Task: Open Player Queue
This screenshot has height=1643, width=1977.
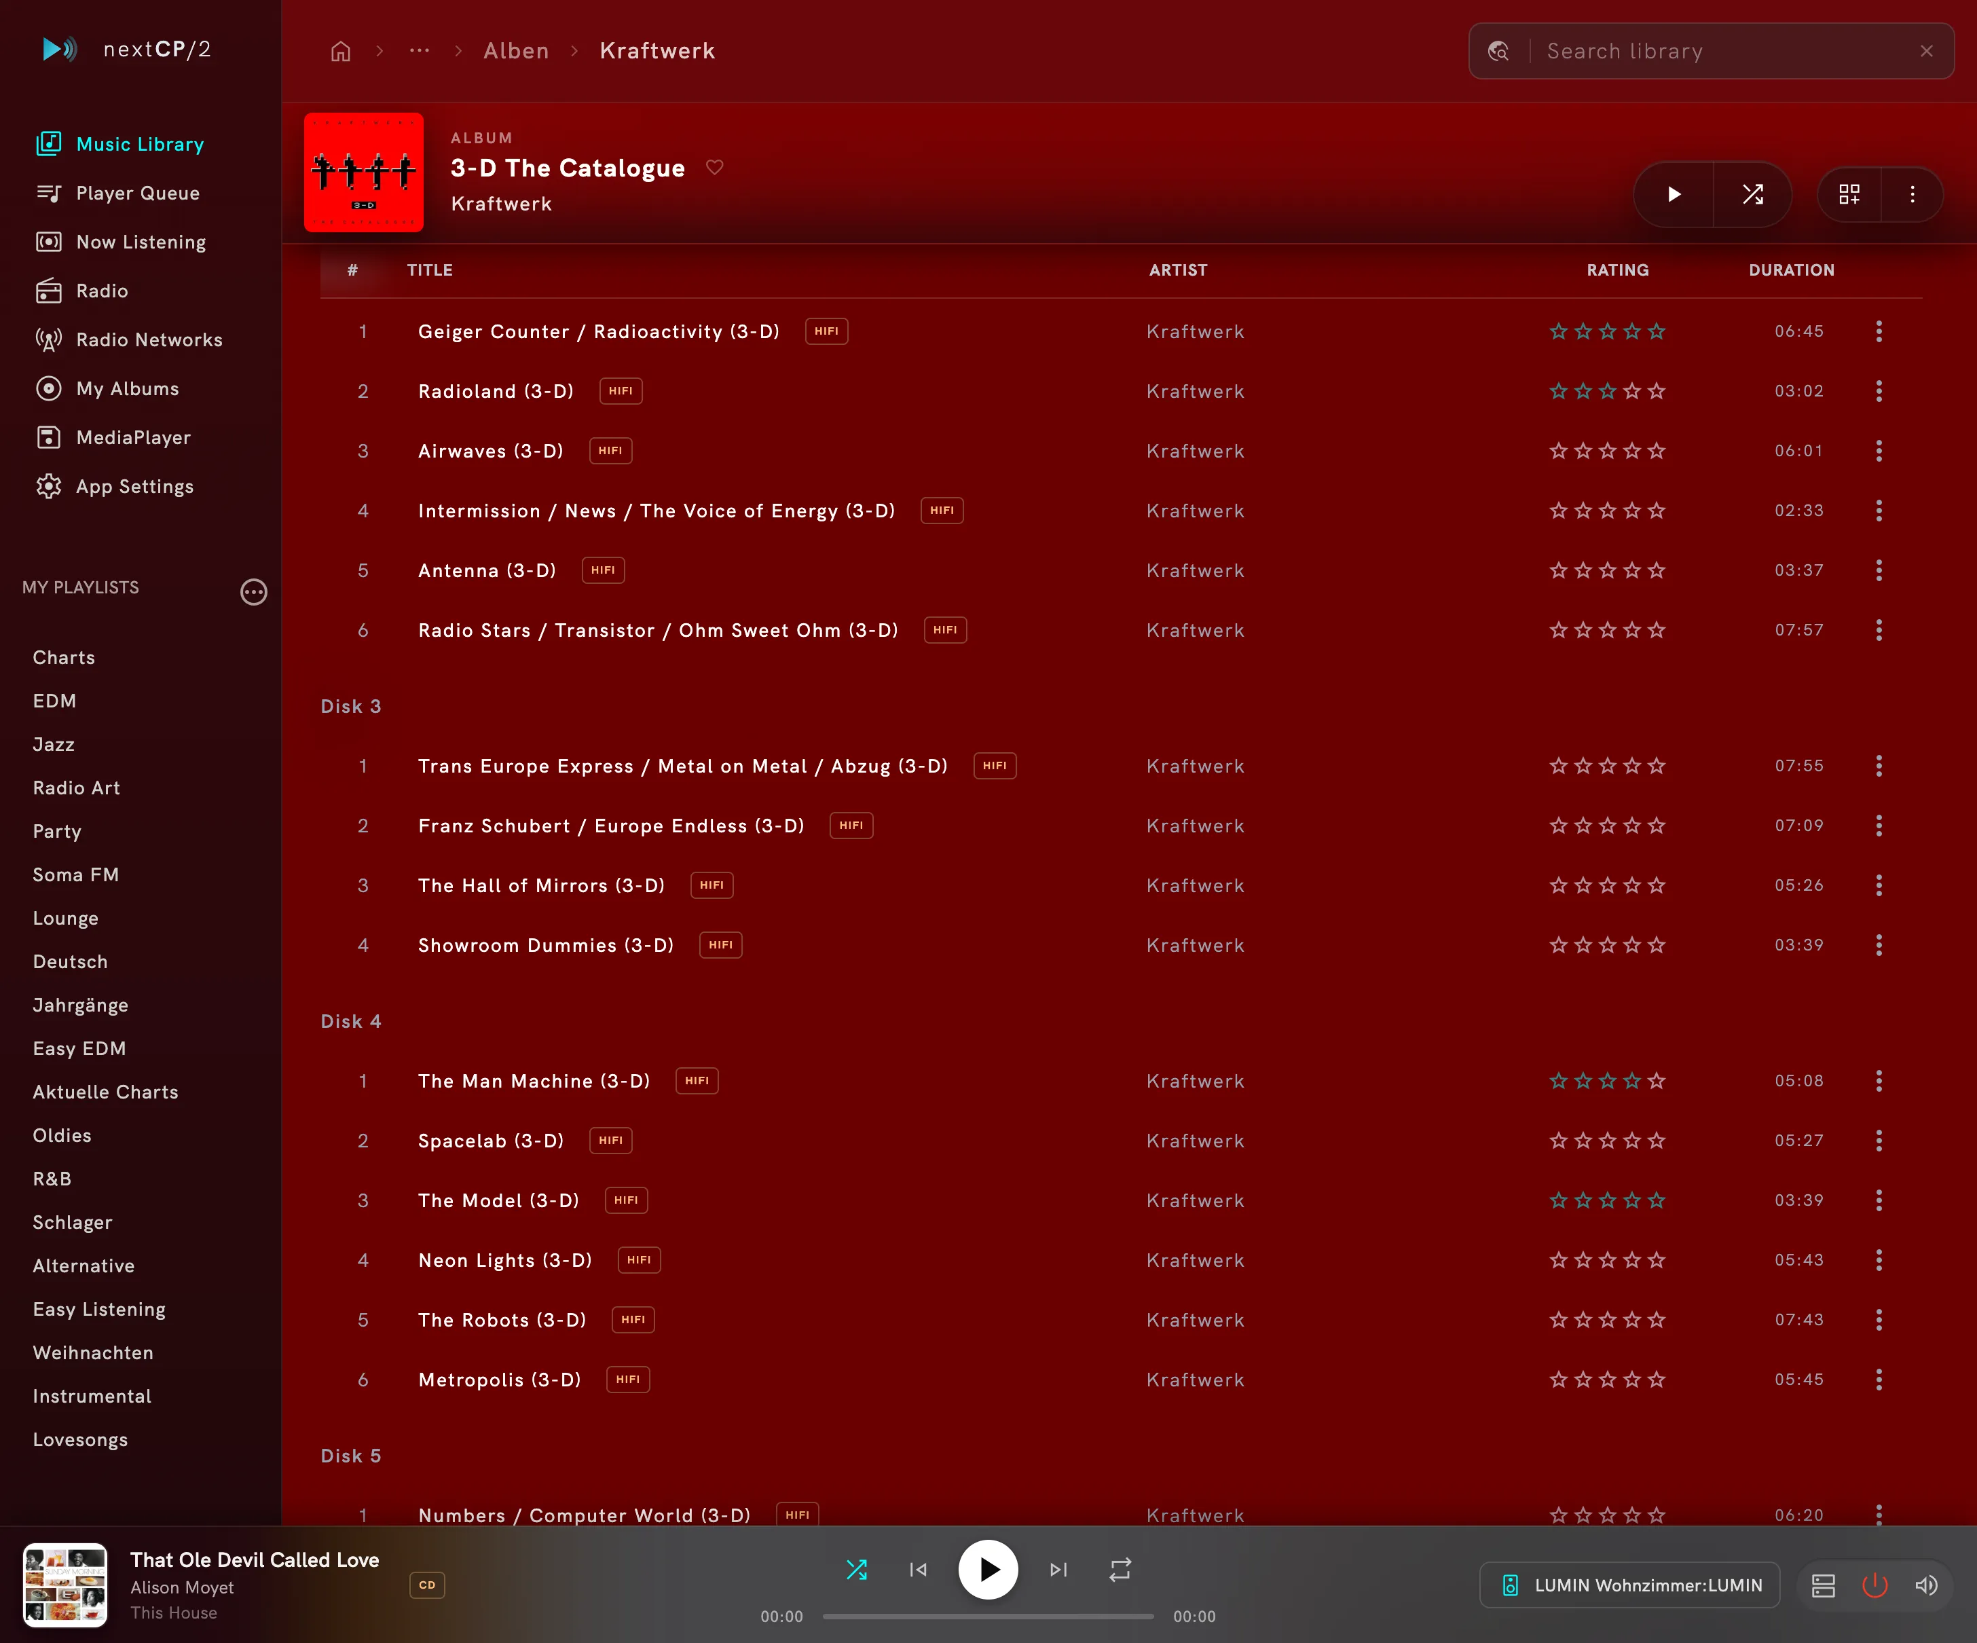Action: [x=117, y=193]
